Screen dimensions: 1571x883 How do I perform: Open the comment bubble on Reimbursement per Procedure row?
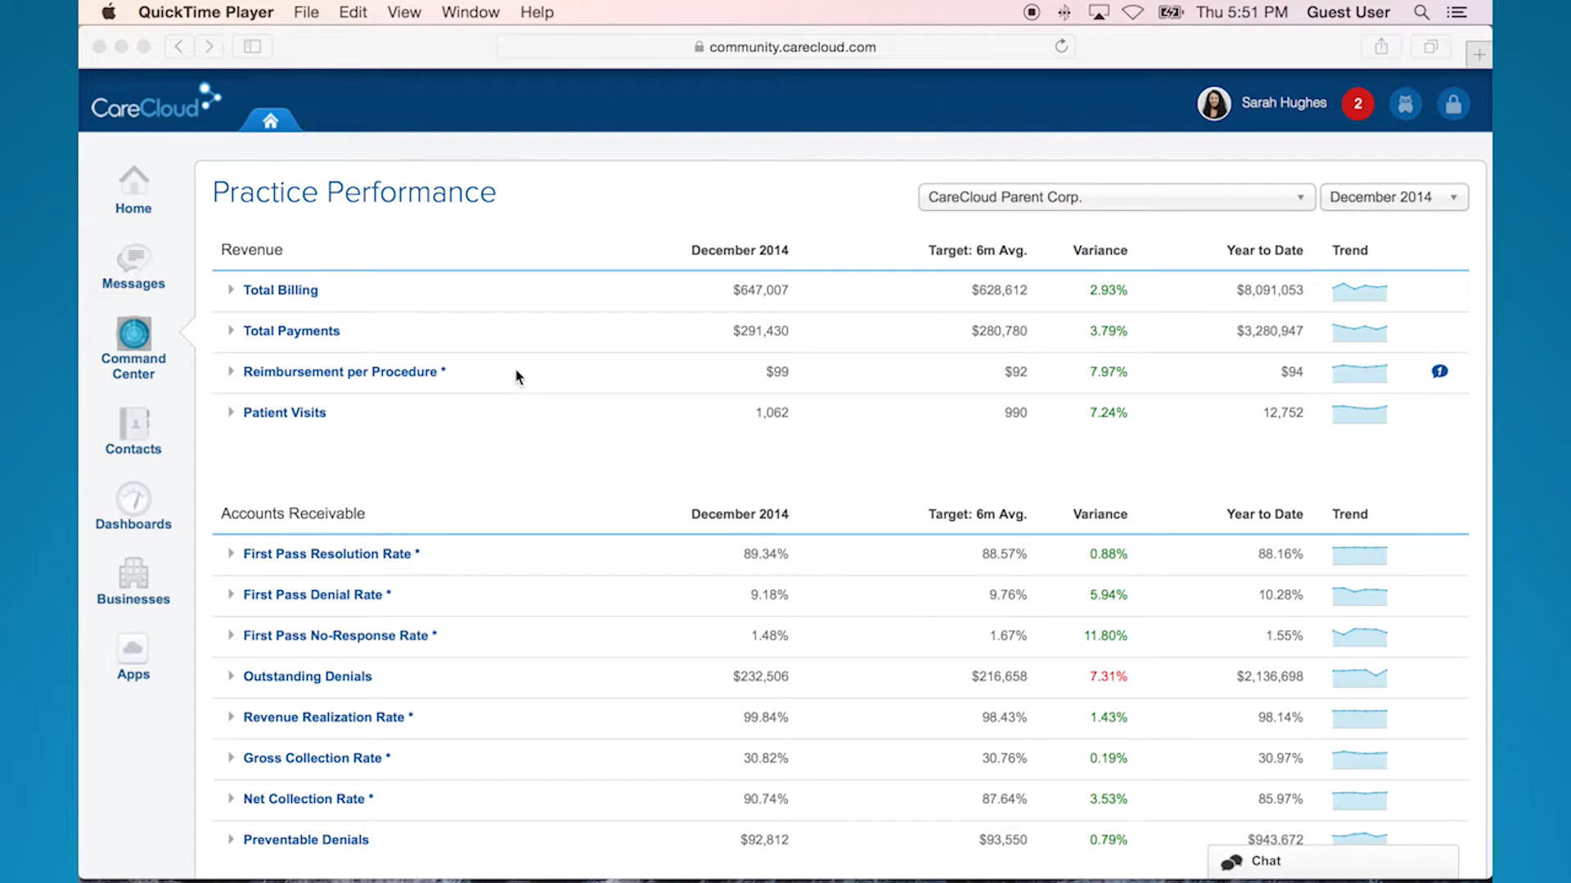tap(1439, 371)
